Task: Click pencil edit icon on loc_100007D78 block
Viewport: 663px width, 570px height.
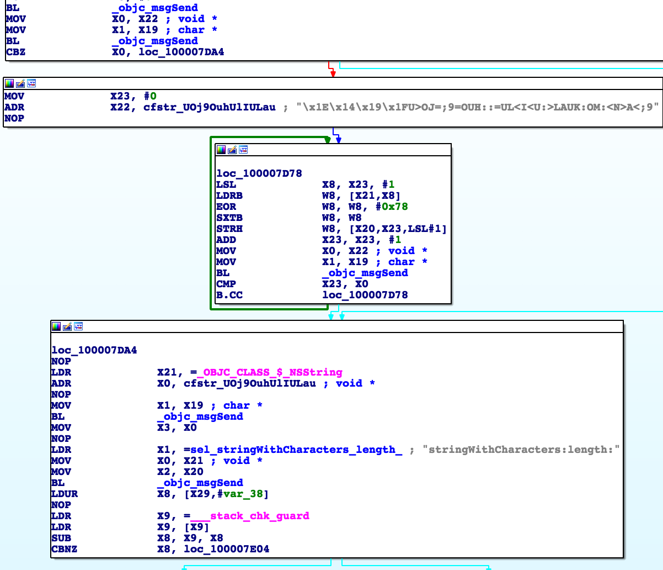Action: [232, 150]
